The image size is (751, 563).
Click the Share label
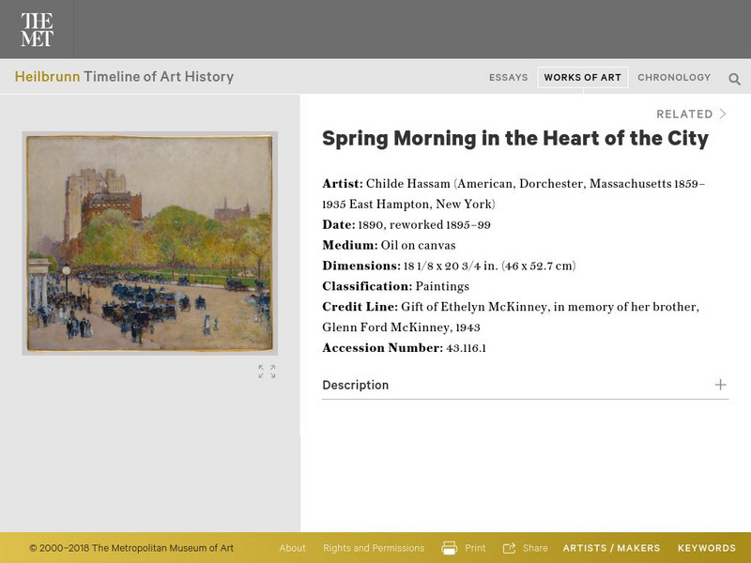click(x=535, y=548)
